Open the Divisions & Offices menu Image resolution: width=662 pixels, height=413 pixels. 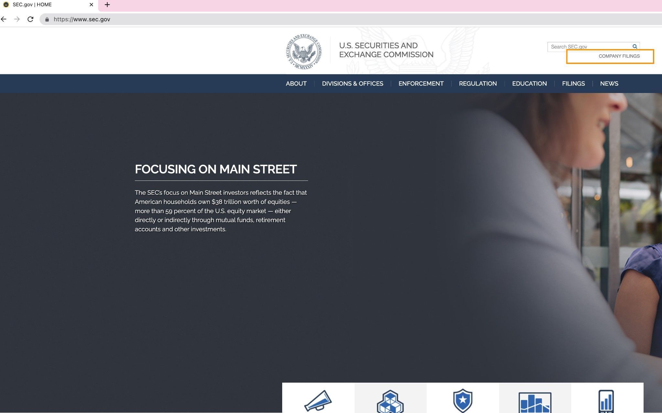tap(352, 84)
